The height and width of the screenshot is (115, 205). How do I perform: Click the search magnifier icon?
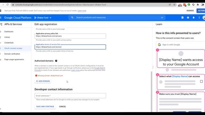pyautogui.click(x=72, y=18)
